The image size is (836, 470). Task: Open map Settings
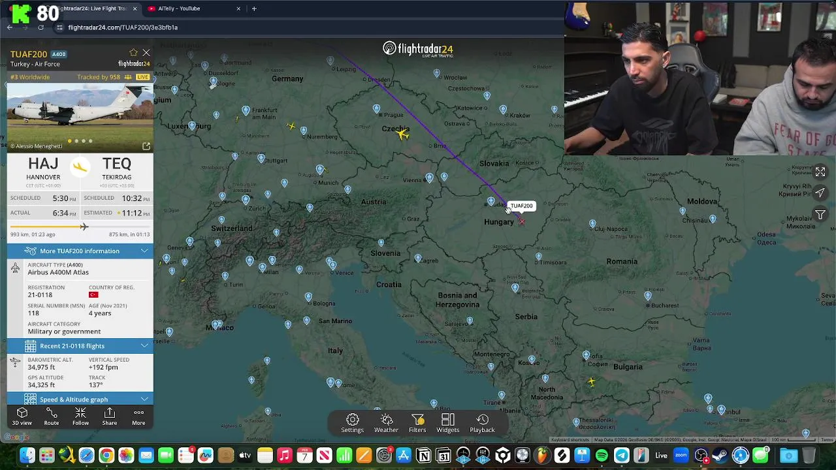(x=352, y=423)
